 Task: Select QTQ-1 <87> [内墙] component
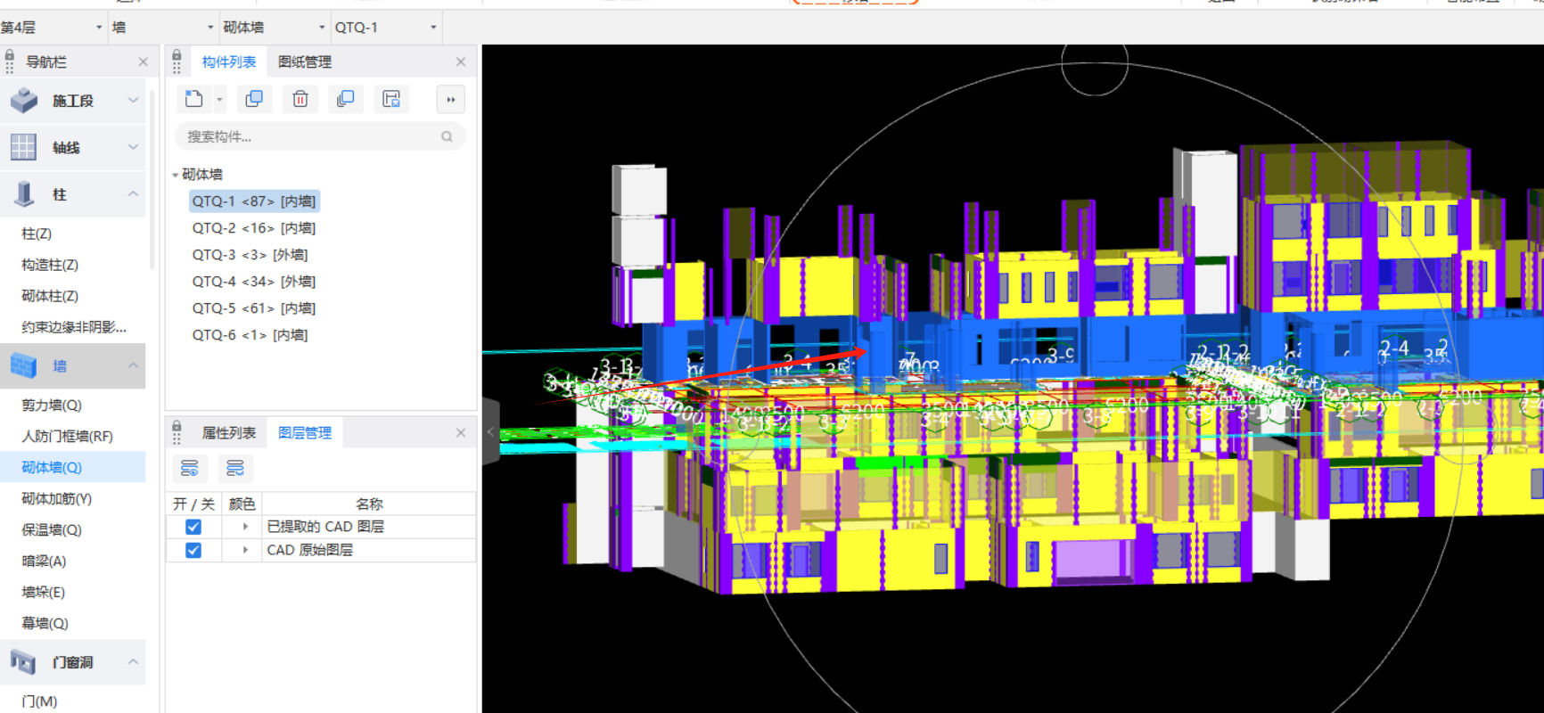[x=254, y=201]
